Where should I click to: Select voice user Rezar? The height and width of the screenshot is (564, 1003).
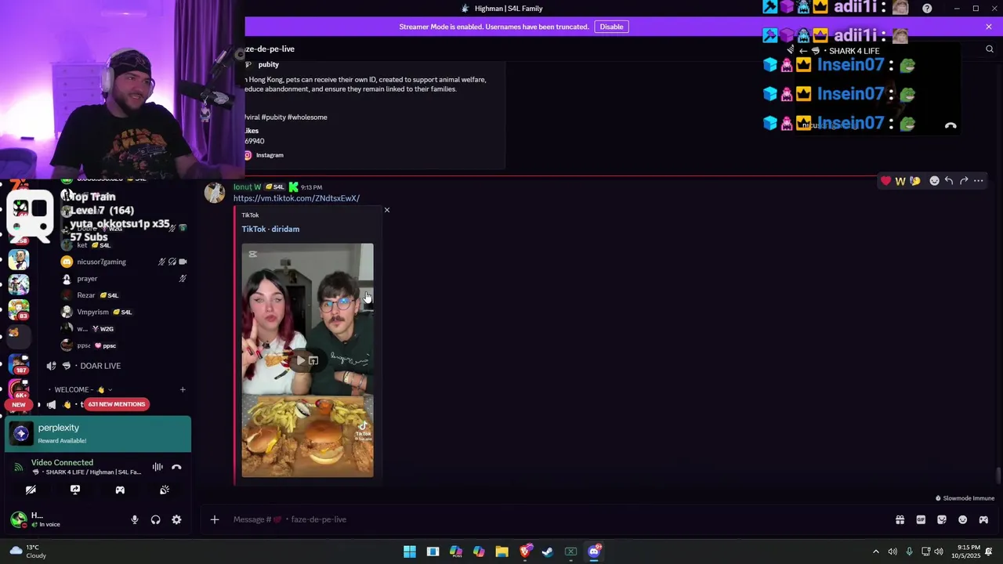point(86,295)
